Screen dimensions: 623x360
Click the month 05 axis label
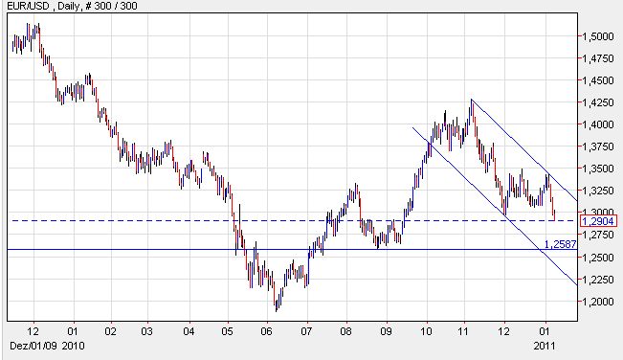click(227, 331)
